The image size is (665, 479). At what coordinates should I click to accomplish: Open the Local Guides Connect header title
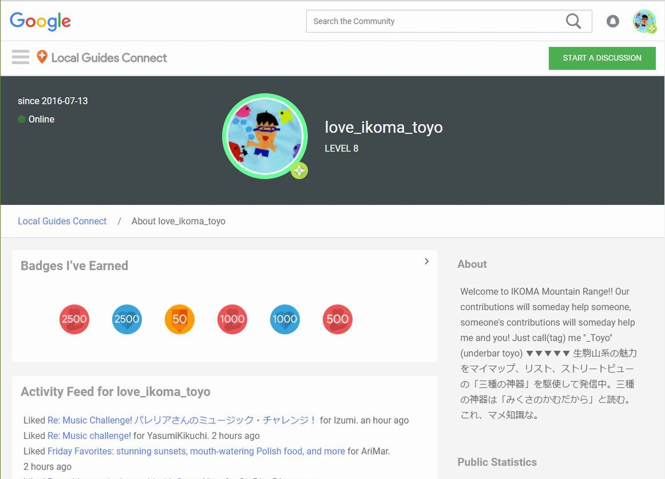109,57
